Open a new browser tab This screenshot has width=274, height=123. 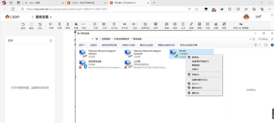(x=154, y=3)
